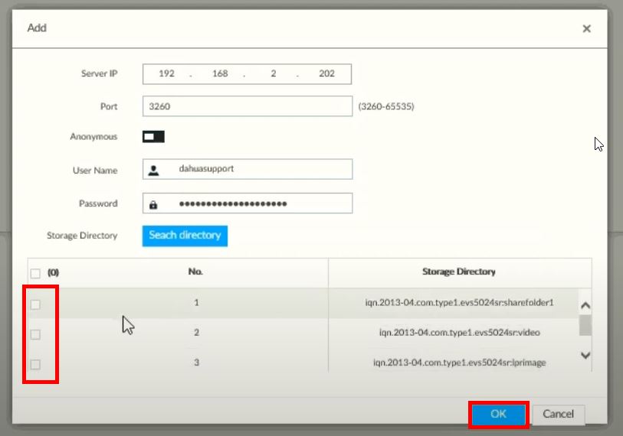The image size is (623, 436).
Task: Click the second octet 168 of Server IP
Action: 220,73
